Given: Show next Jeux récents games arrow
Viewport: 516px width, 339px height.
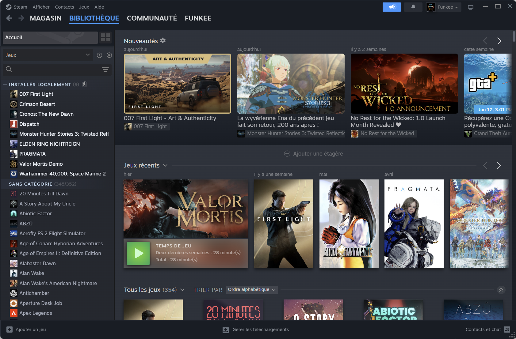Looking at the screenshot, I should [x=499, y=166].
